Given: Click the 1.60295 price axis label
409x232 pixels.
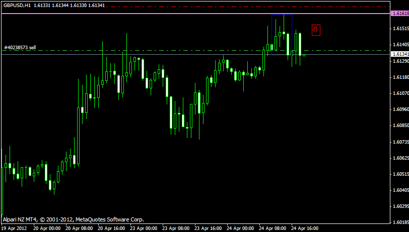Looking at the screenshot, I should (400, 206).
